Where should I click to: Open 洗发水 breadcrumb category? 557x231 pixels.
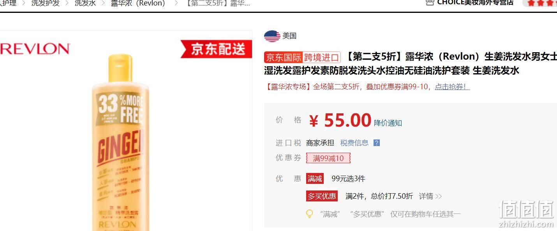pyautogui.click(x=85, y=3)
